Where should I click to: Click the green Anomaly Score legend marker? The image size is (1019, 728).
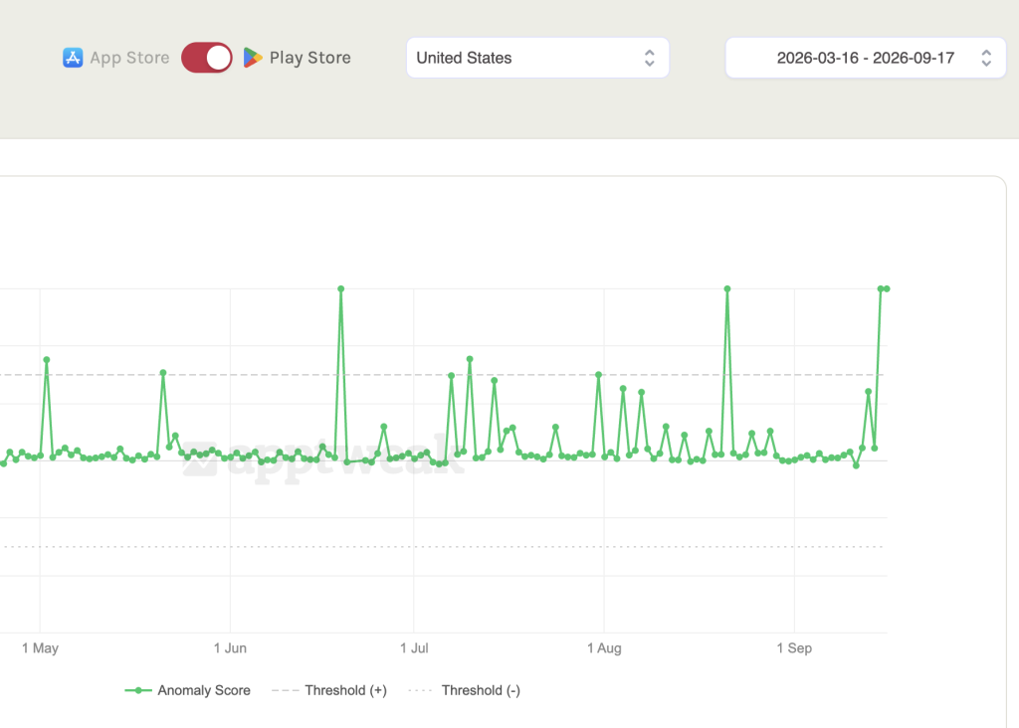click(137, 690)
